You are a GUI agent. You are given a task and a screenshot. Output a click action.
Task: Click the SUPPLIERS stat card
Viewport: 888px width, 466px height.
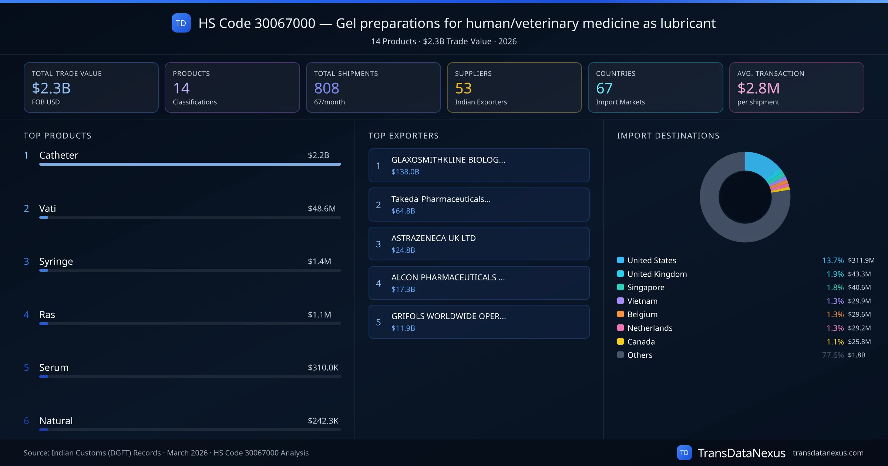tap(514, 87)
